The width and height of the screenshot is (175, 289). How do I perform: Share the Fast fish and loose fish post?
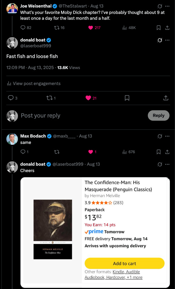[166, 98]
